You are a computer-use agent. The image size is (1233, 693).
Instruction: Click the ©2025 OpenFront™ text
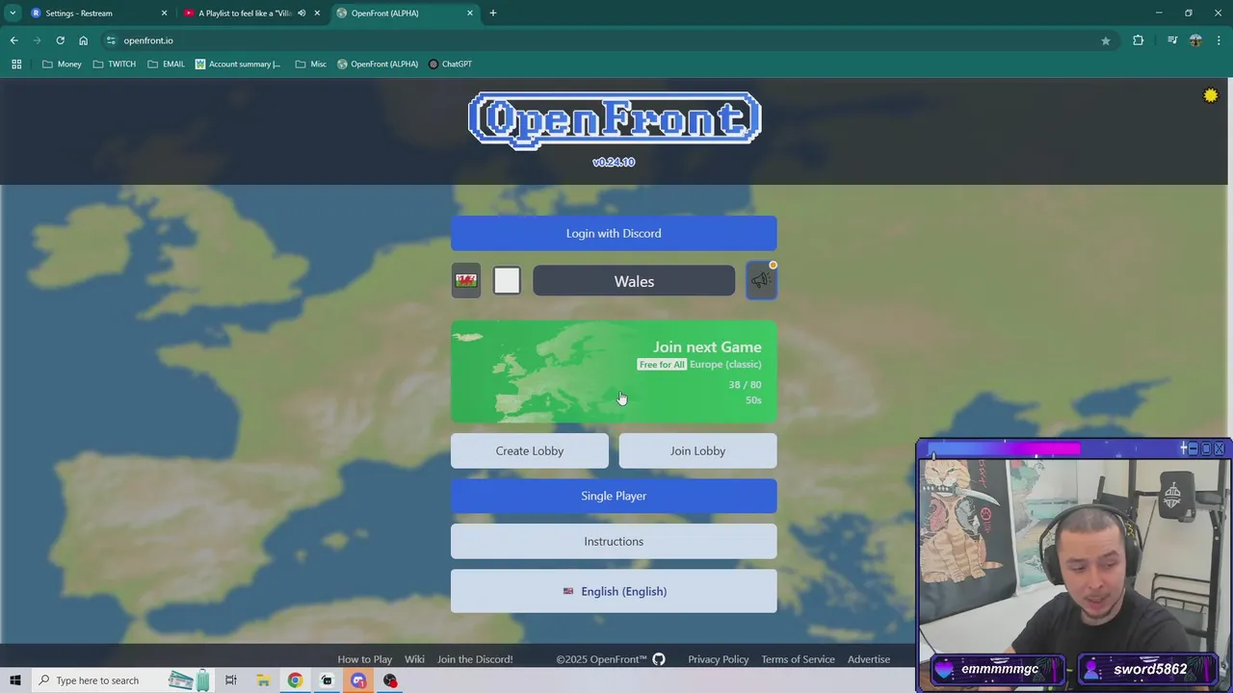(x=601, y=659)
